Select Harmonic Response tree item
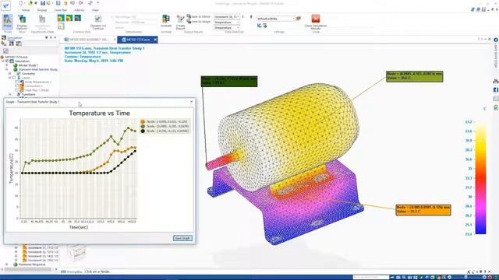Screen dimensions: 499x280 (32, 264)
